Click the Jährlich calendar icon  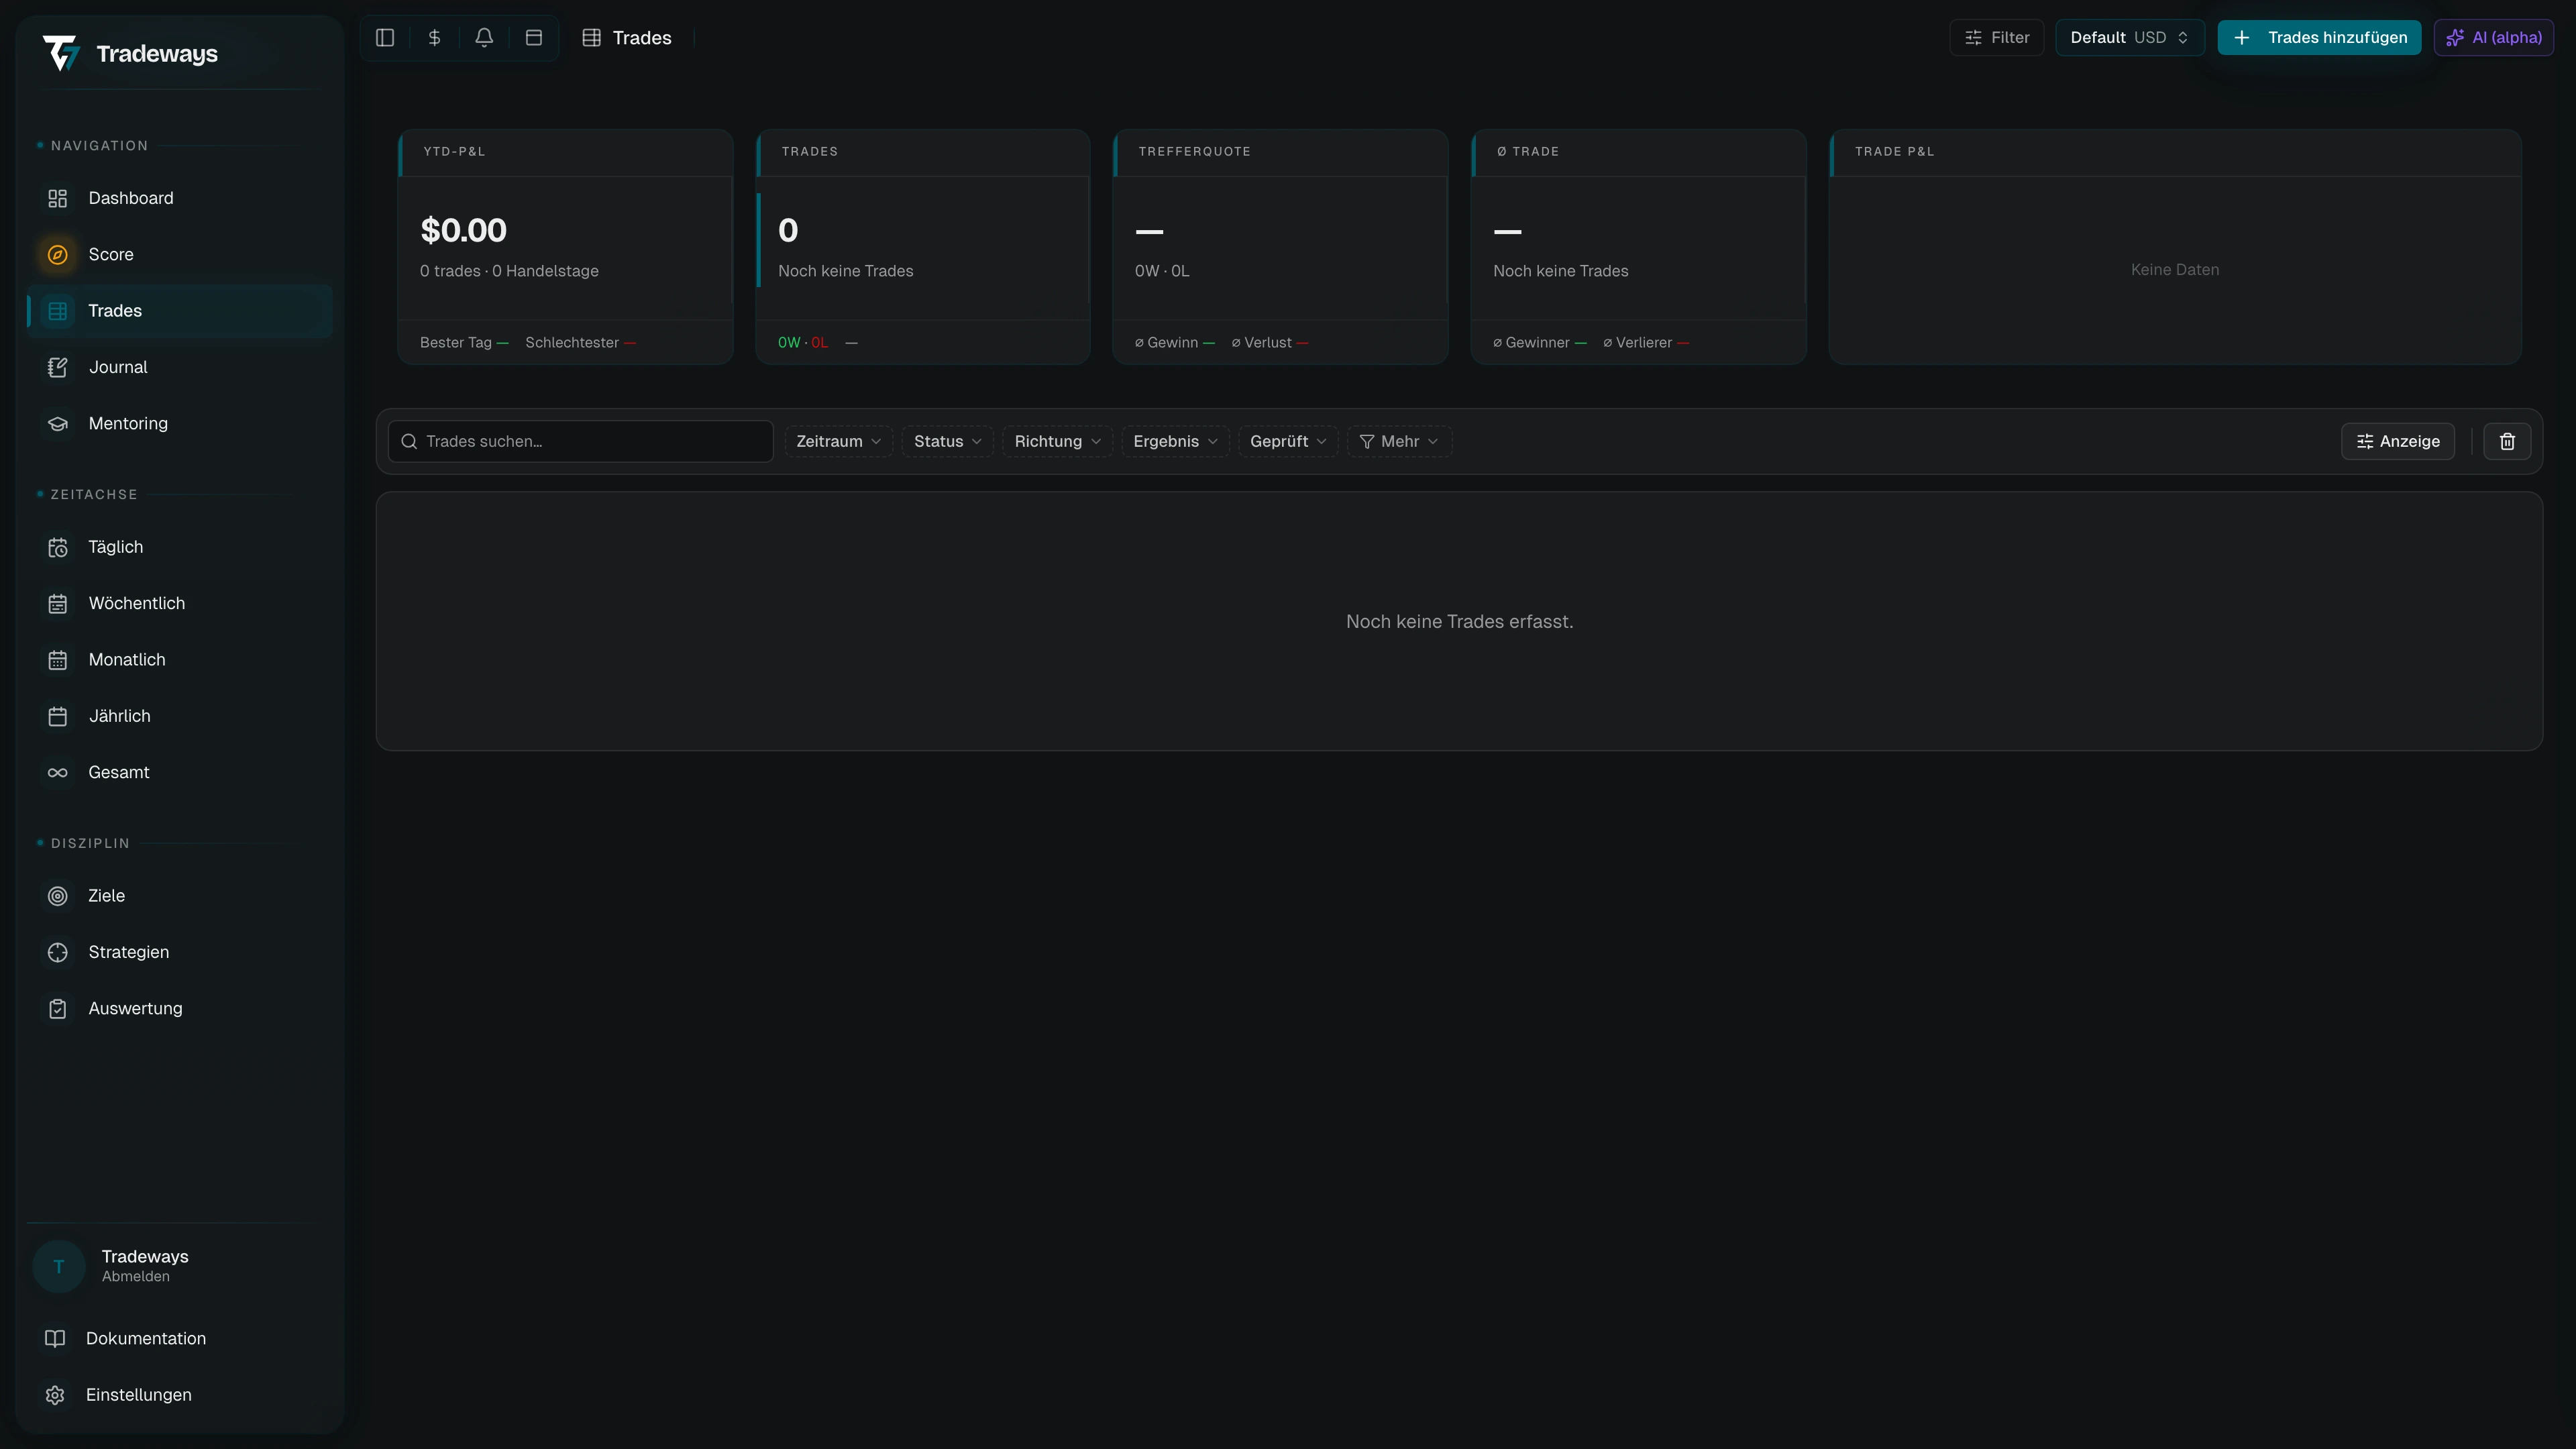(58, 716)
